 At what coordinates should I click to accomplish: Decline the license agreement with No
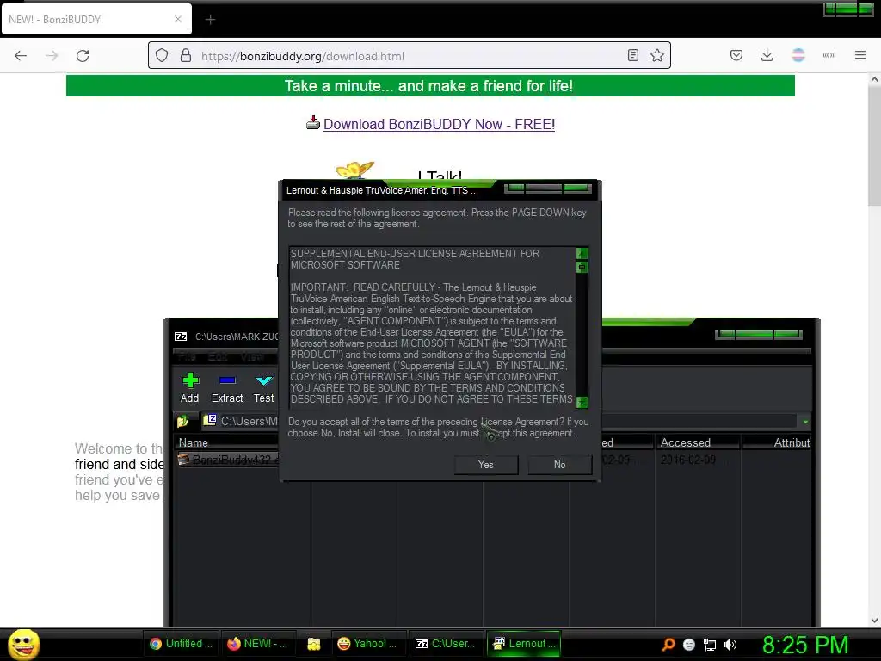pos(559,465)
